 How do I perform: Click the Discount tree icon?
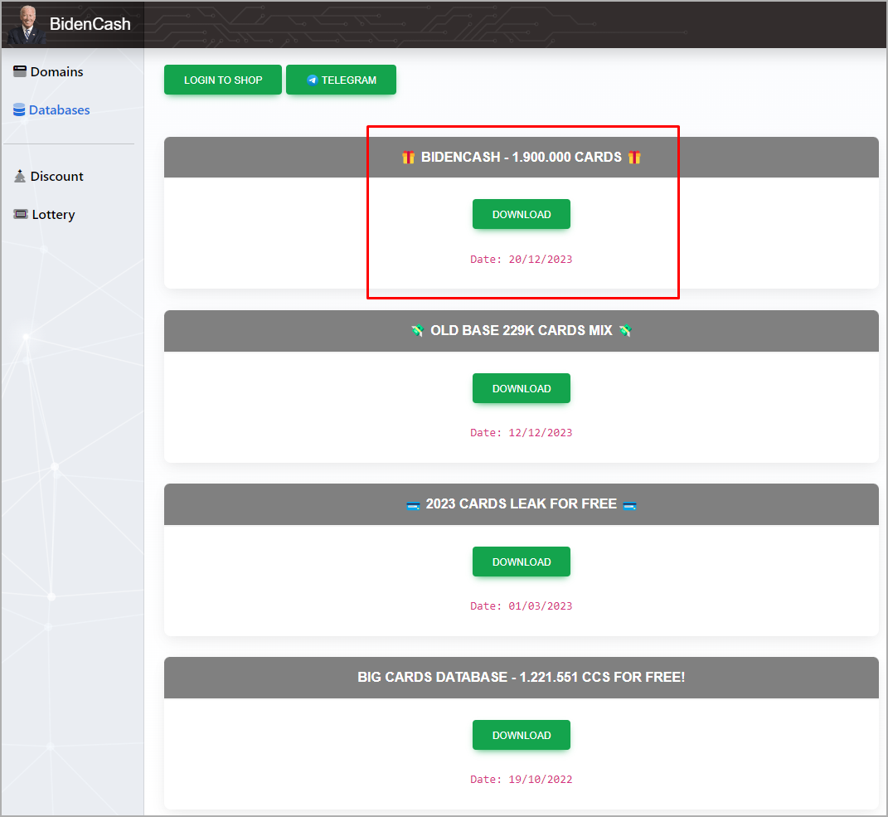[20, 176]
